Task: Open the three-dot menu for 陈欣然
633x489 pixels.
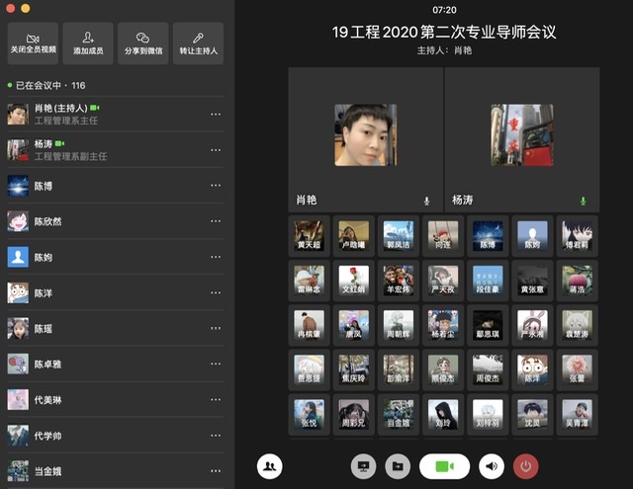Action: click(216, 221)
